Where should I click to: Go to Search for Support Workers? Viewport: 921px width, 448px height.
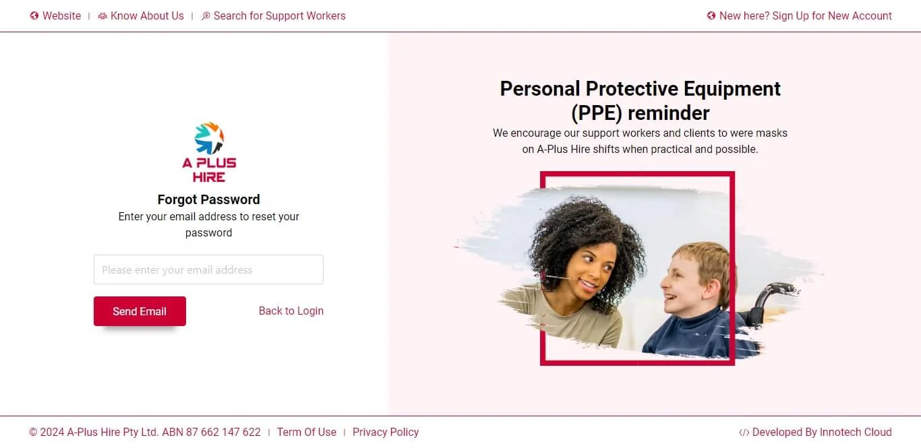coord(279,16)
